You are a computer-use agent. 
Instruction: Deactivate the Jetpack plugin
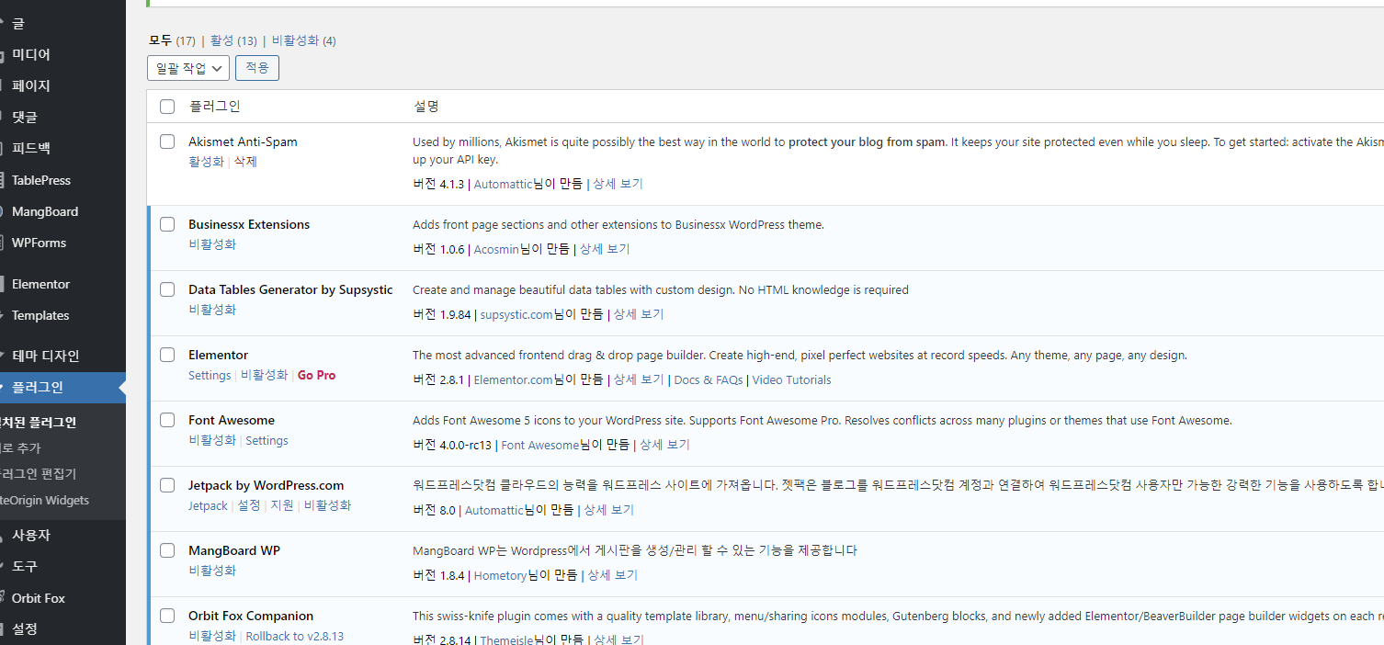pyautogui.click(x=328, y=505)
